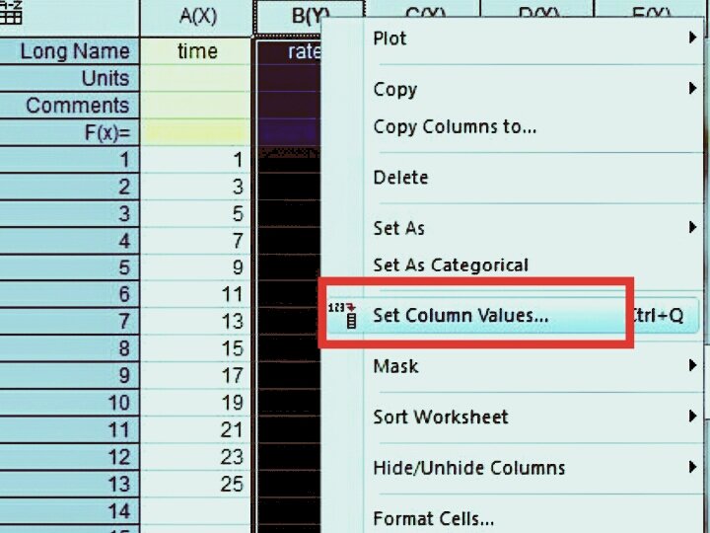Image resolution: width=710 pixels, height=533 pixels.
Task: Select the Long Name row header
Action: point(71,51)
